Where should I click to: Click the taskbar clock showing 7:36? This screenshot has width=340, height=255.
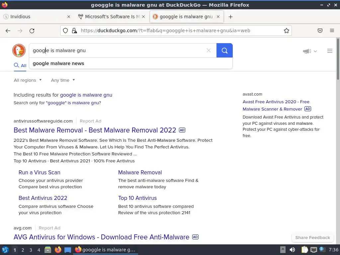click(333, 250)
